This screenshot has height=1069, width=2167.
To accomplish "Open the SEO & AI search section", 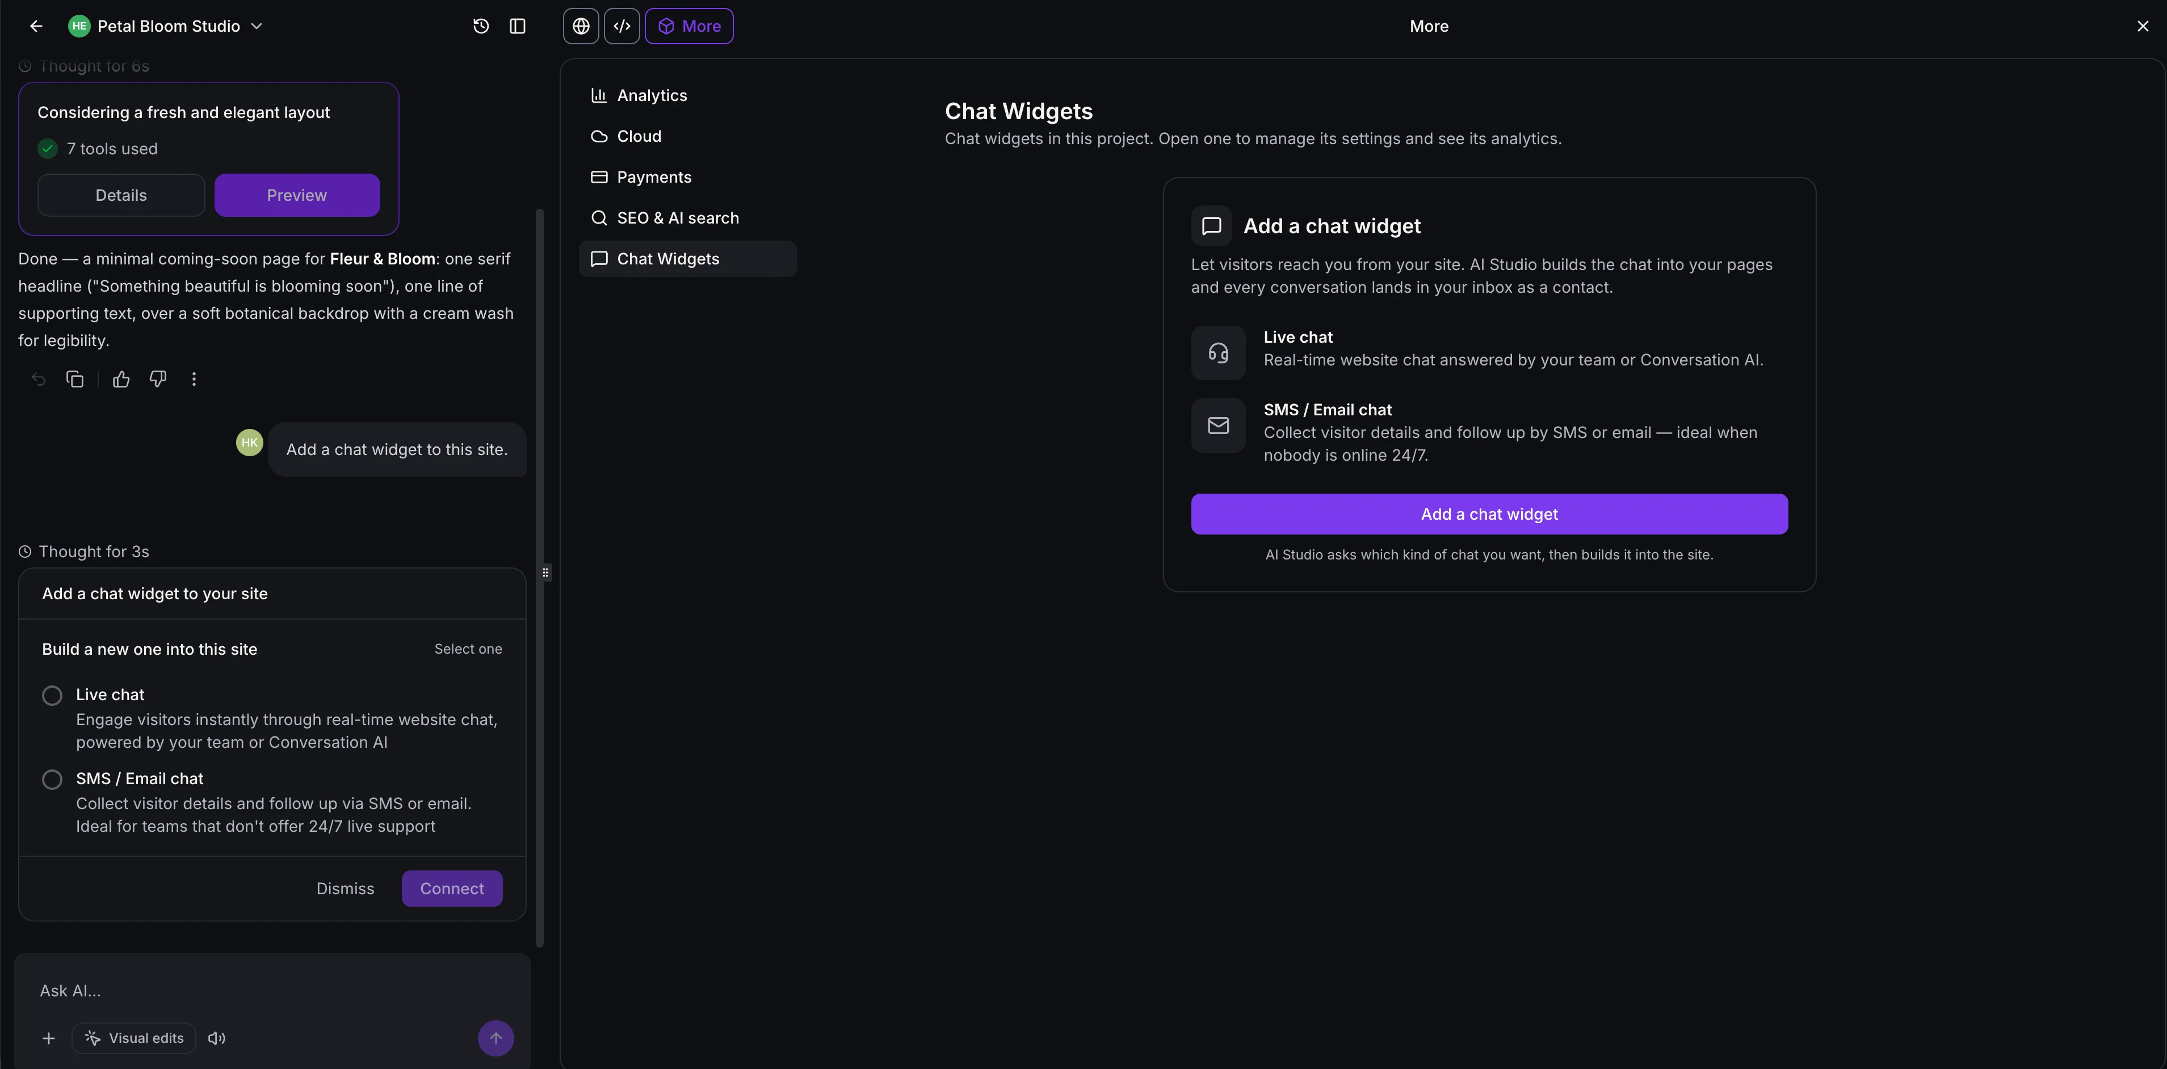I will [x=687, y=218].
